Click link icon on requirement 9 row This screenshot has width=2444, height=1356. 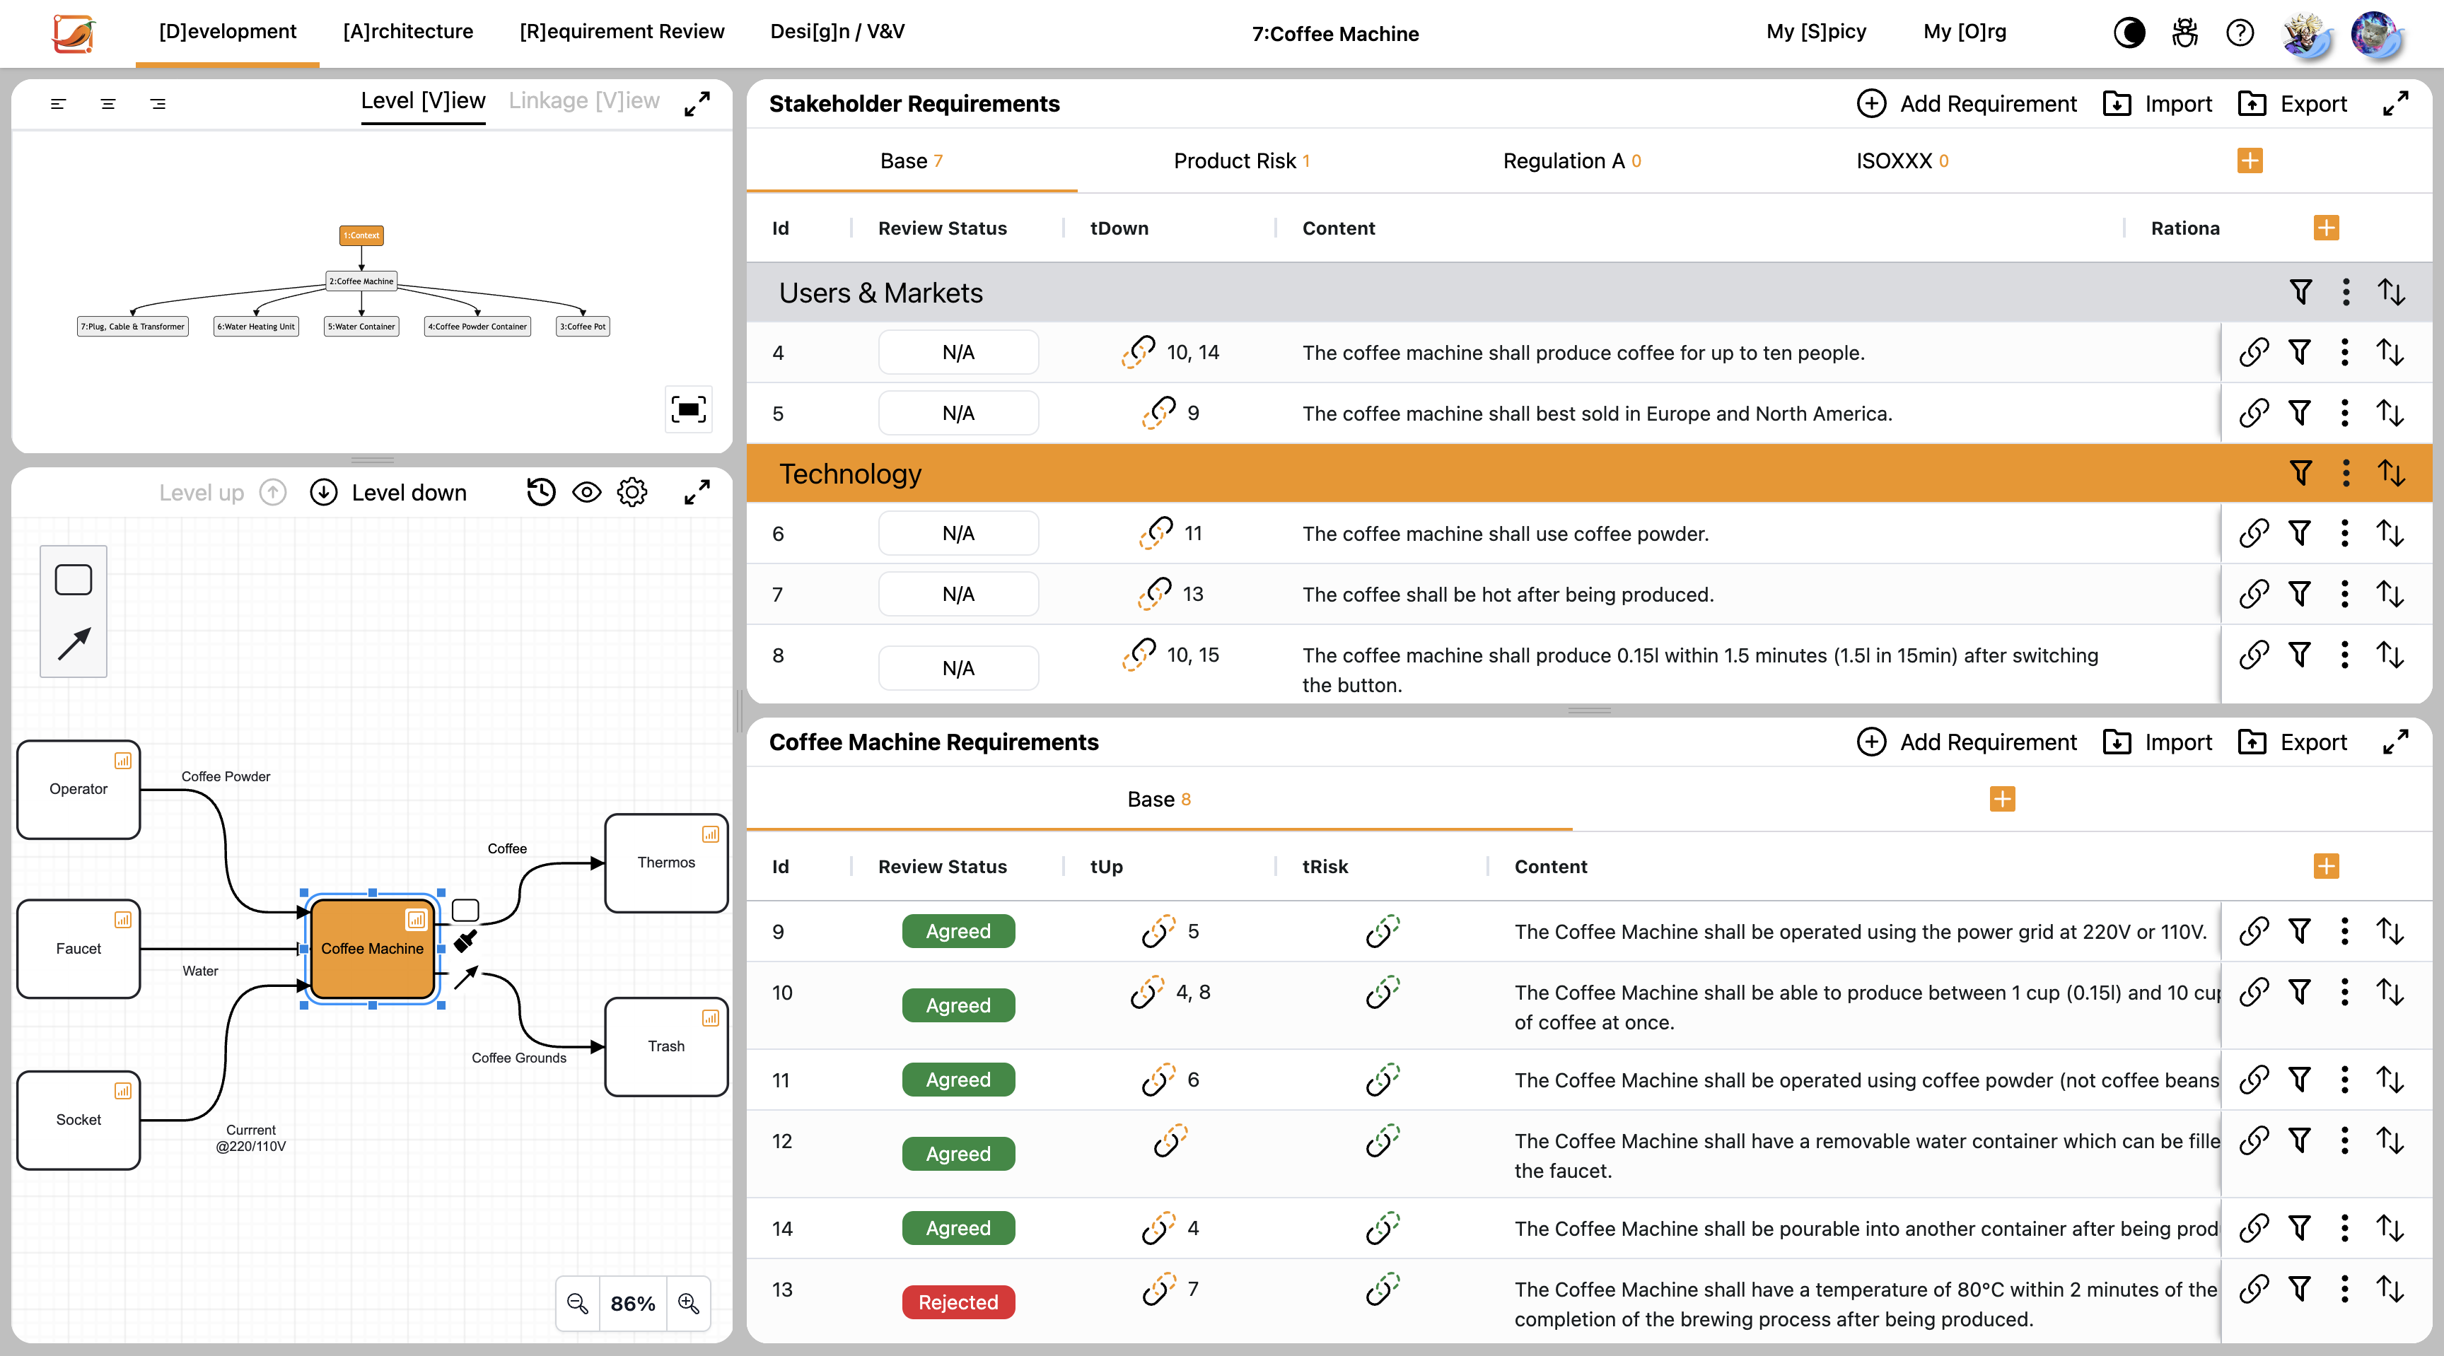coord(2253,931)
